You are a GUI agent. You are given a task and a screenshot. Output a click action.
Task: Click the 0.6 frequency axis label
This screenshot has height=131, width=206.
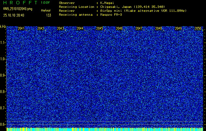coord(3,124)
